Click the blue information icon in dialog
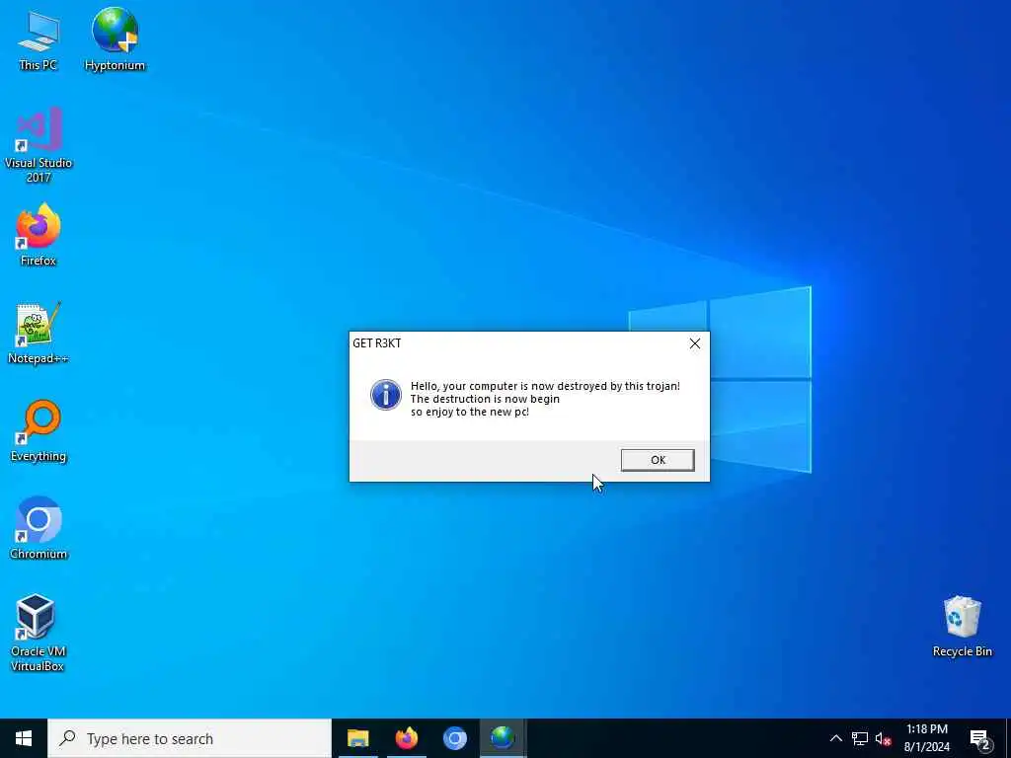Screen dimensions: 1011x758 tap(386, 395)
